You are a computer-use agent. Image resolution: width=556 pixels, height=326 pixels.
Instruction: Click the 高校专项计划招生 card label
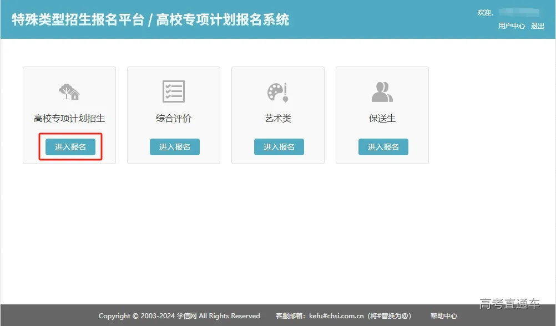[69, 118]
